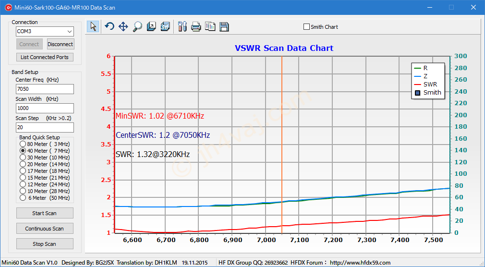Select the arrow pointer tool
Screen dimensions: 485x267
click(x=93, y=26)
